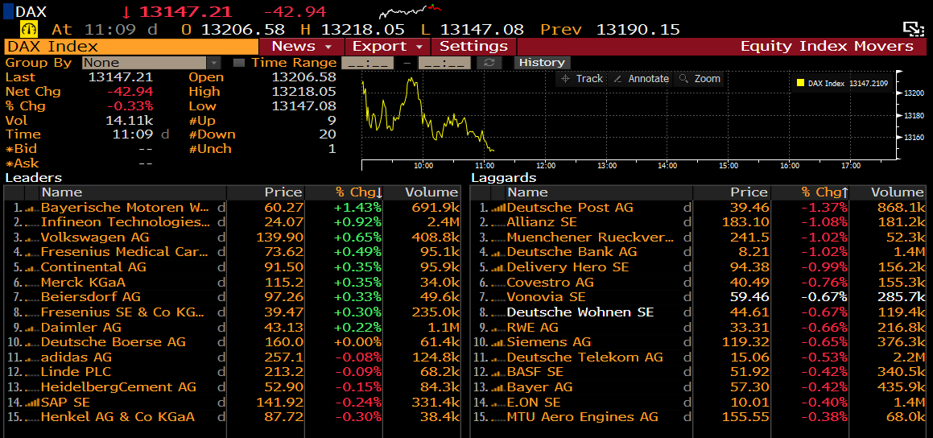Click volume bar icon for Siemens AG

(x=498, y=342)
